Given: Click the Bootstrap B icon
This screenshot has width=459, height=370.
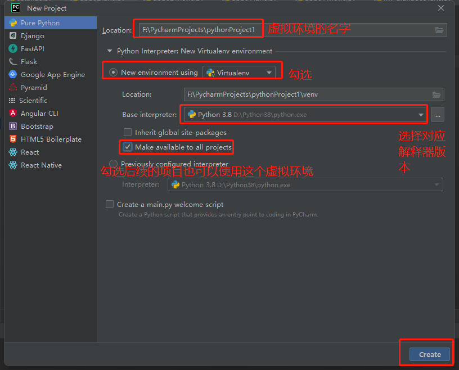Looking at the screenshot, I should 13,126.
